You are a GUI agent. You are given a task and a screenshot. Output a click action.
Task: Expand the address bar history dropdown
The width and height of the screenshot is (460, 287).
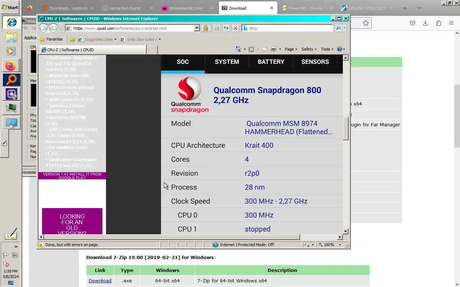197,28
